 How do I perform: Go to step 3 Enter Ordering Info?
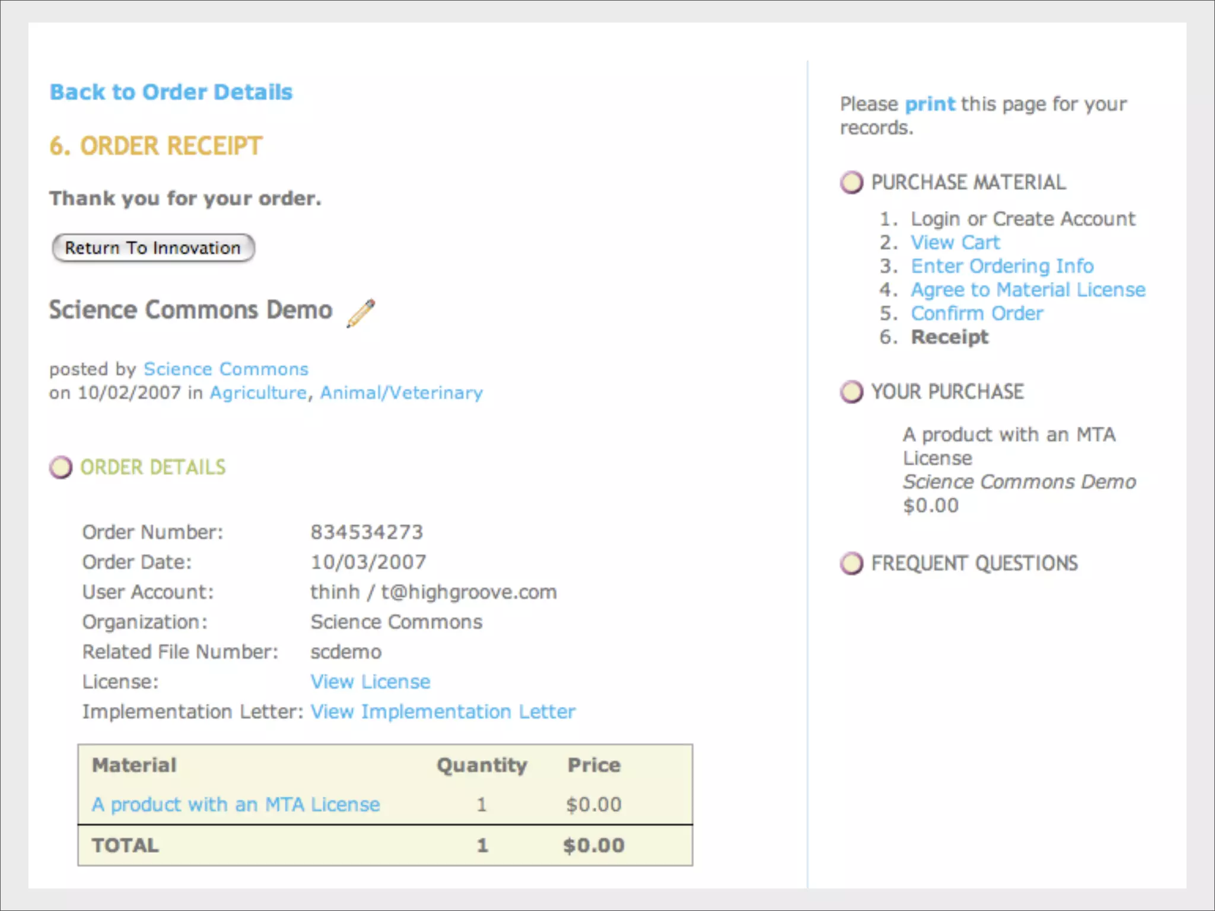[x=1002, y=266]
